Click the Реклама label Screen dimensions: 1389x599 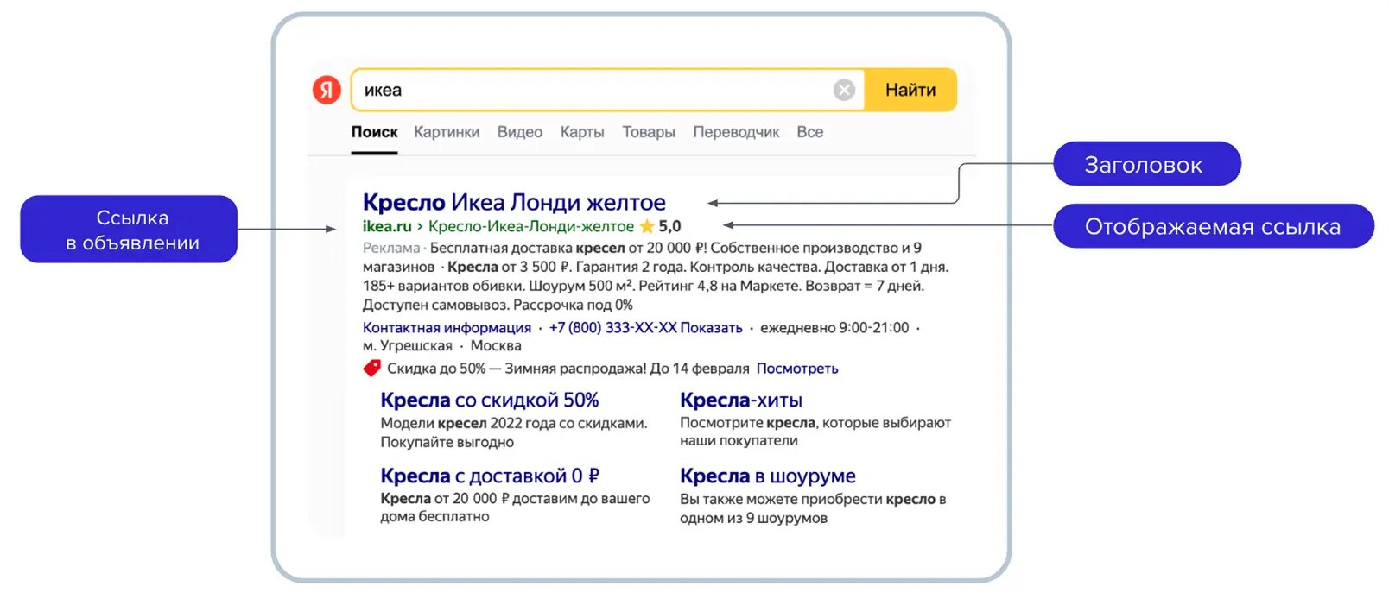tap(391, 248)
